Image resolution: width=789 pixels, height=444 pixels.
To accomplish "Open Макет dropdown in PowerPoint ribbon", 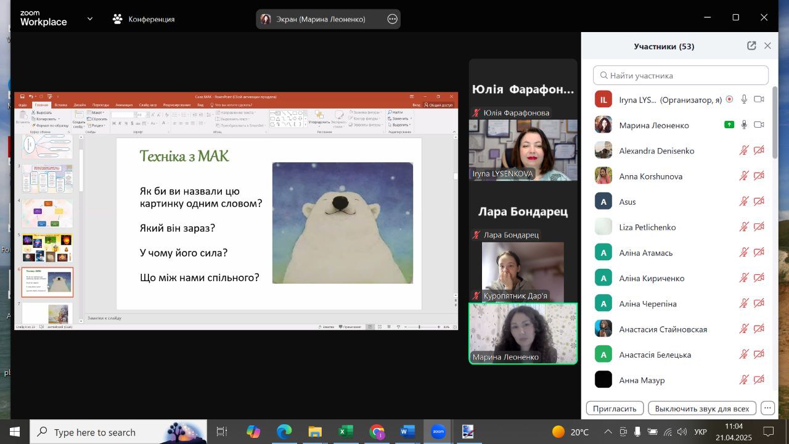I will (x=97, y=113).
